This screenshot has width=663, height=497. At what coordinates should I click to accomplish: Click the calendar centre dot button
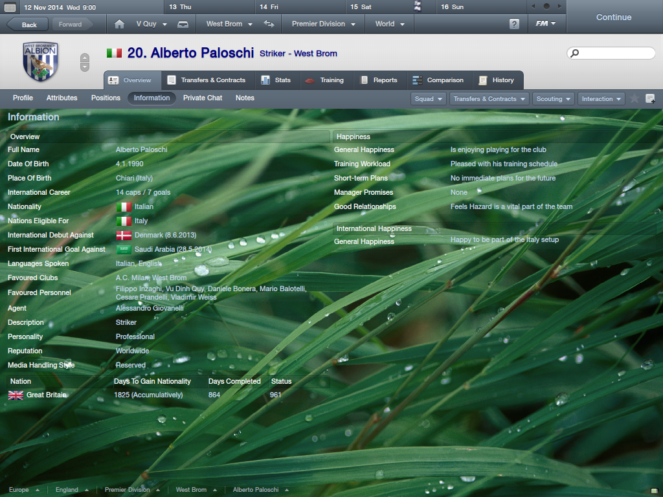(x=546, y=6)
